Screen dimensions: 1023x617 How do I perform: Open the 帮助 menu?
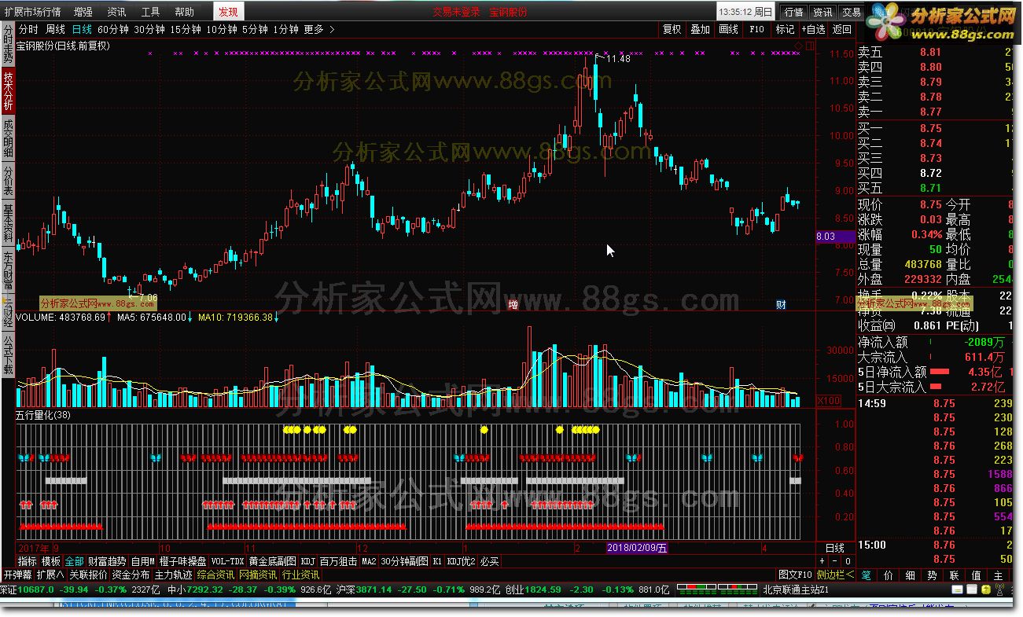coord(184,12)
